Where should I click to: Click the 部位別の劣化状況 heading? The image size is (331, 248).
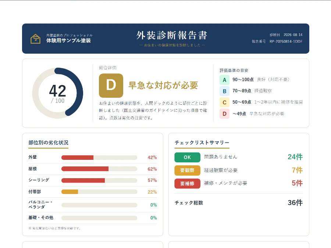tap(48, 143)
